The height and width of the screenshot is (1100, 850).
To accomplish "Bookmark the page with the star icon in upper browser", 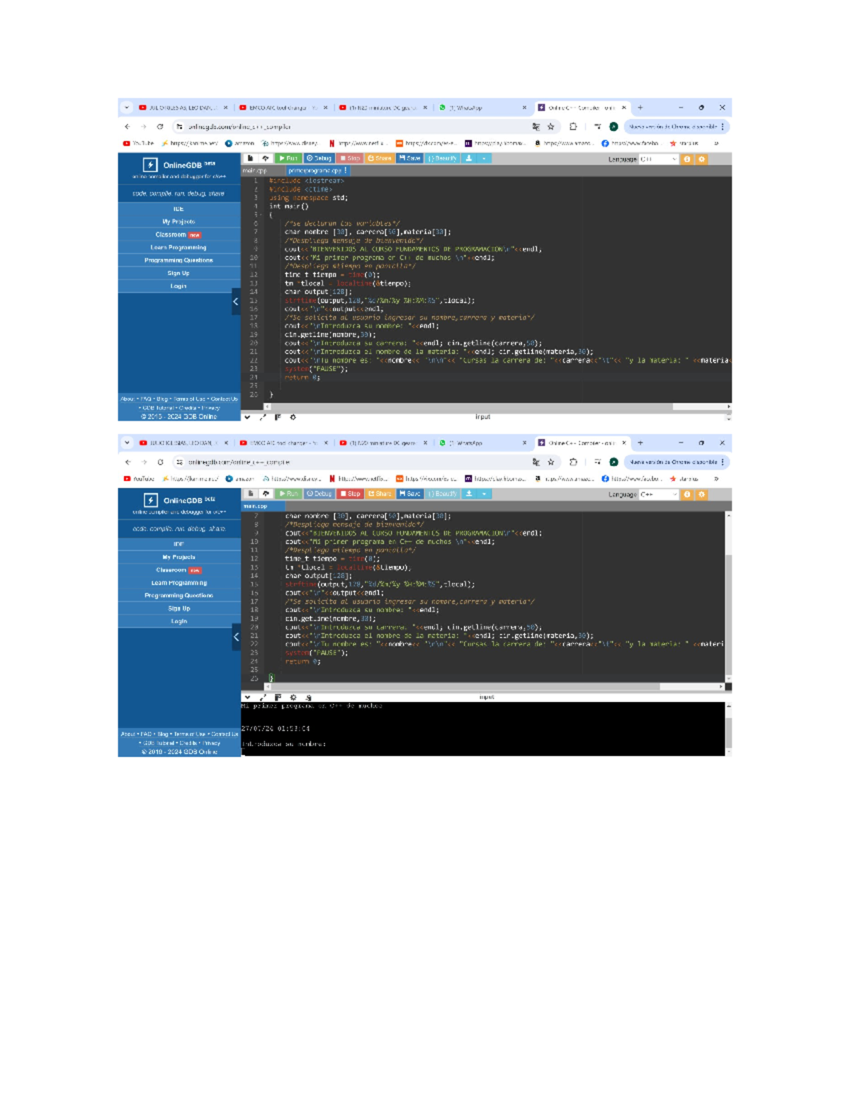I will (x=551, y=127).
